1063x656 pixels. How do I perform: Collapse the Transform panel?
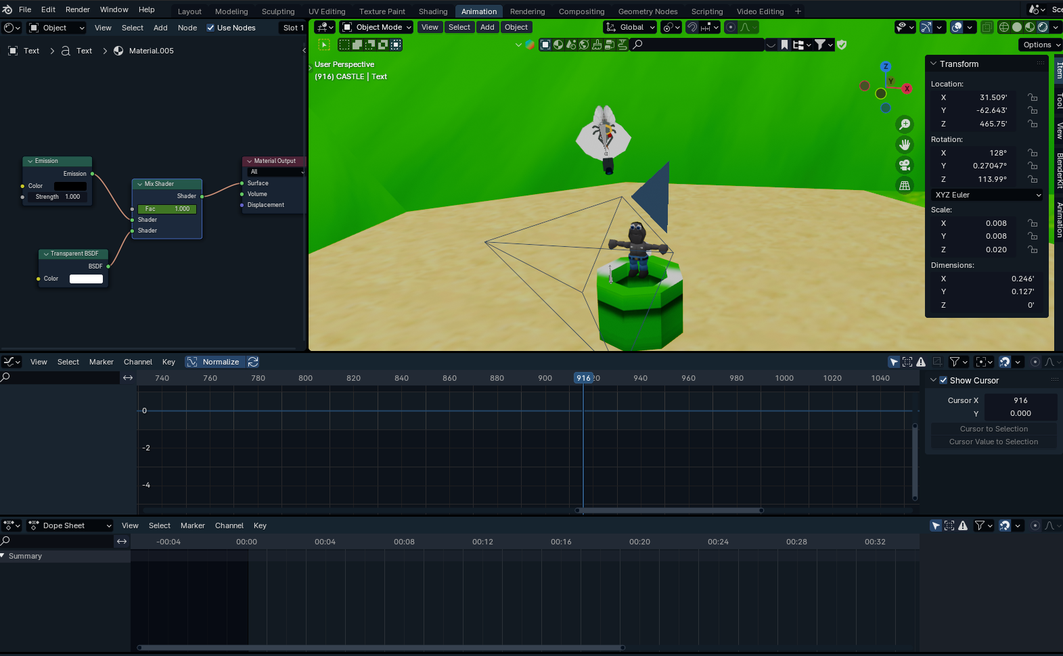pyautogui.click(x=934, y=64)
